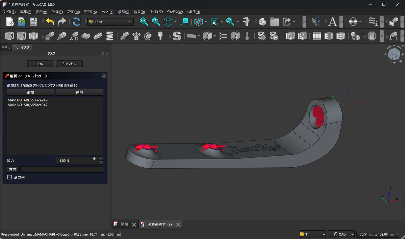405x239 pixels.
Task: Fit selection in view magnifier icon
Action: coord(156,22)
